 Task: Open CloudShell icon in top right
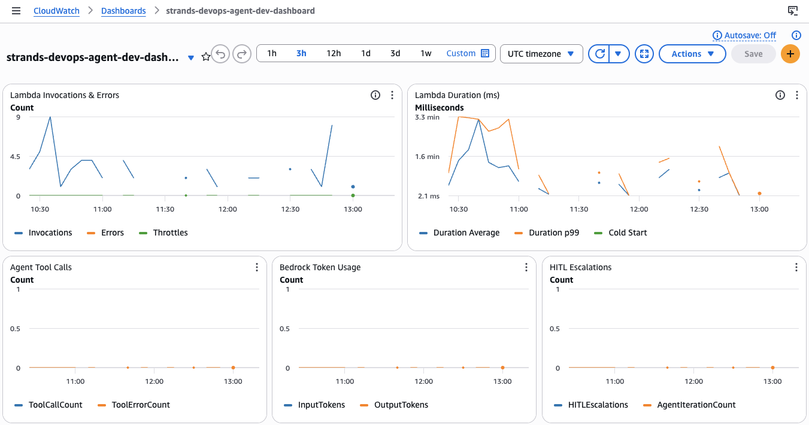[x=792, y=11]
